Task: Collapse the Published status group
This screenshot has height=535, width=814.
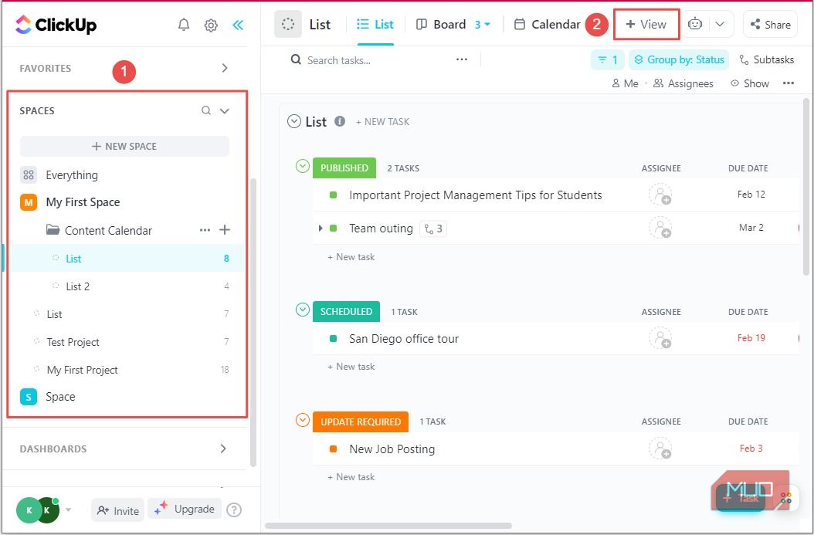Action: pyautogui.click(x=303, y=166)
